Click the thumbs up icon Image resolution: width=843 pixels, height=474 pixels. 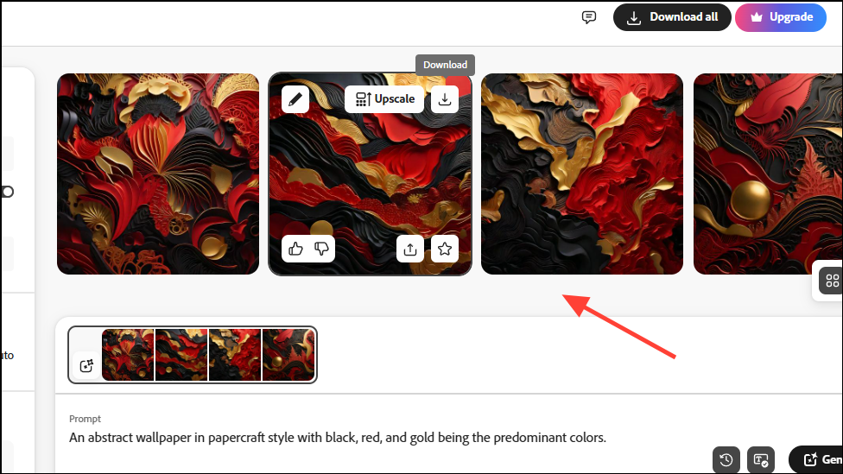point(295,249)
